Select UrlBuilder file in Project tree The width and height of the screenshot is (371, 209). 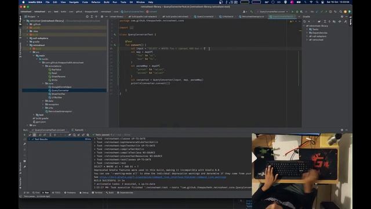(57, 98)
